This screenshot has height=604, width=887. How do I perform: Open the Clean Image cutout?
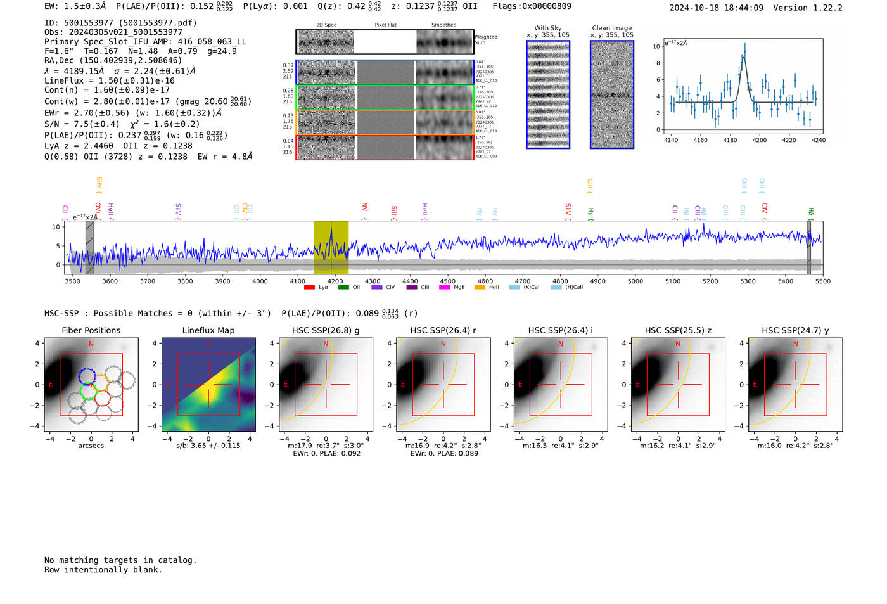pos(612,94)
